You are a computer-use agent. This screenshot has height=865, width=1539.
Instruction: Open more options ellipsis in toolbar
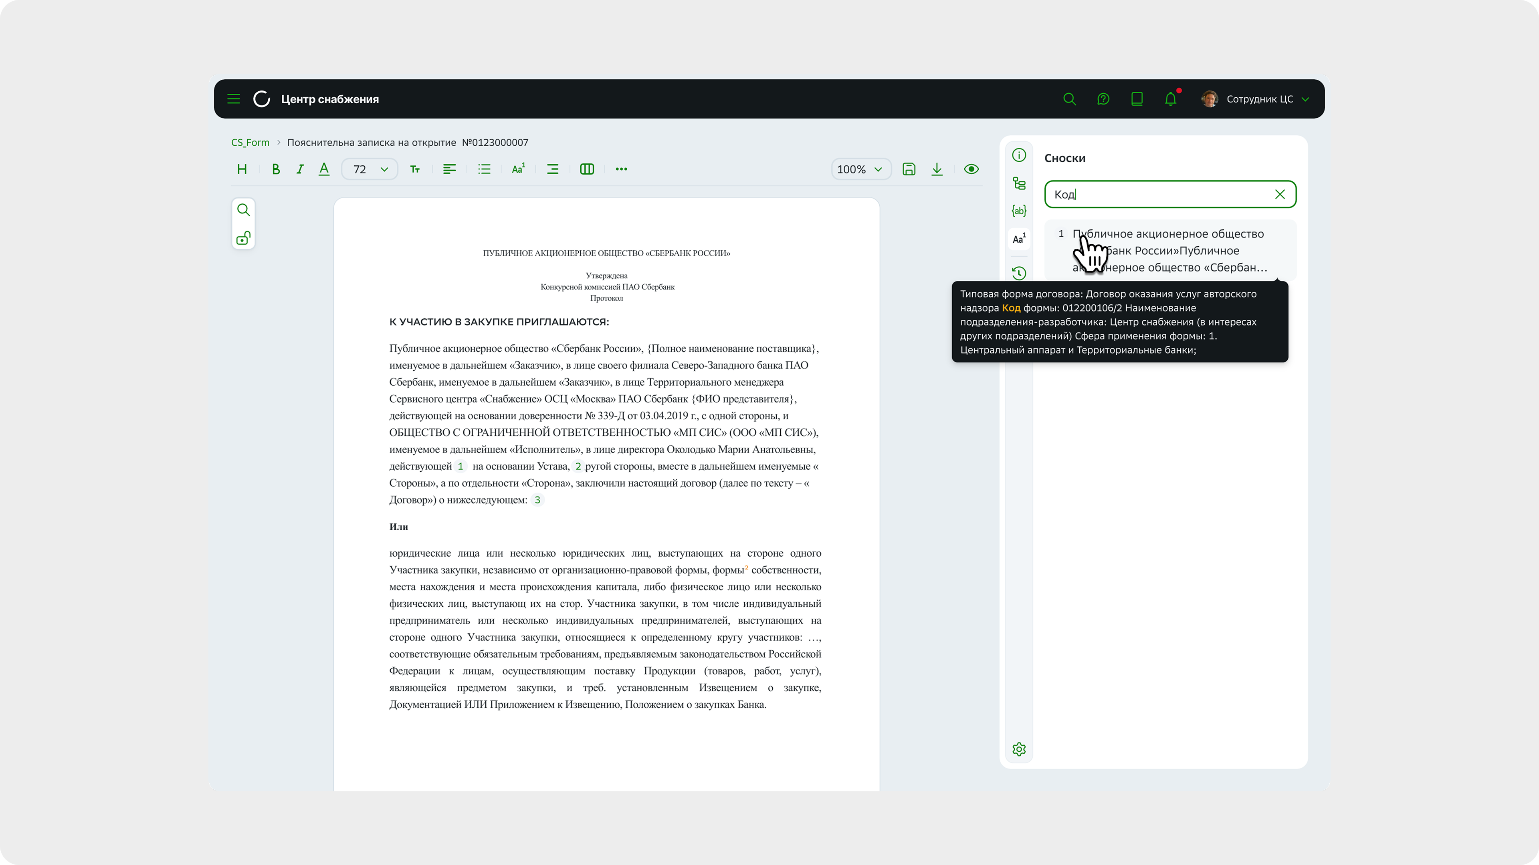[x=621, y=169]
